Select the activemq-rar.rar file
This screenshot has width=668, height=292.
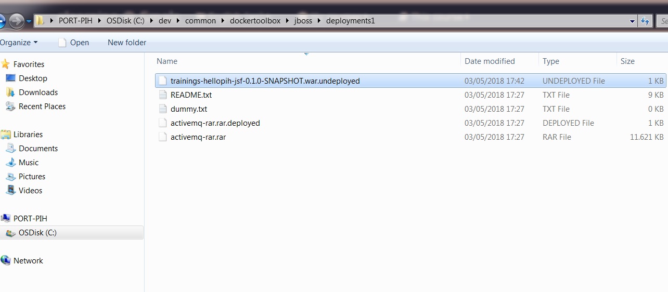click(410, 137)
